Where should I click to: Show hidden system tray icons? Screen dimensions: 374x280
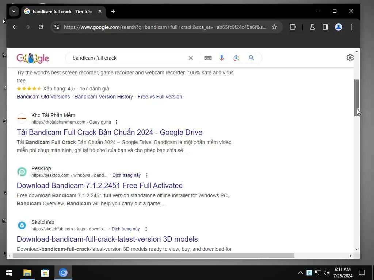(x=301, y=273)
